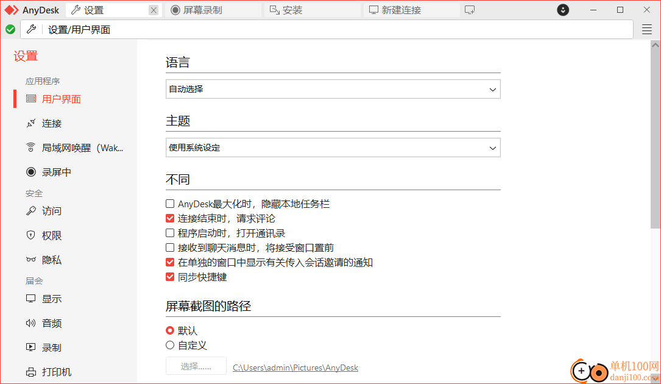The image size is (661, 384).
Task: Enable 接收到聊天消息时，将接受窗口置前 checkbox
Action: [x=170, y=247]
